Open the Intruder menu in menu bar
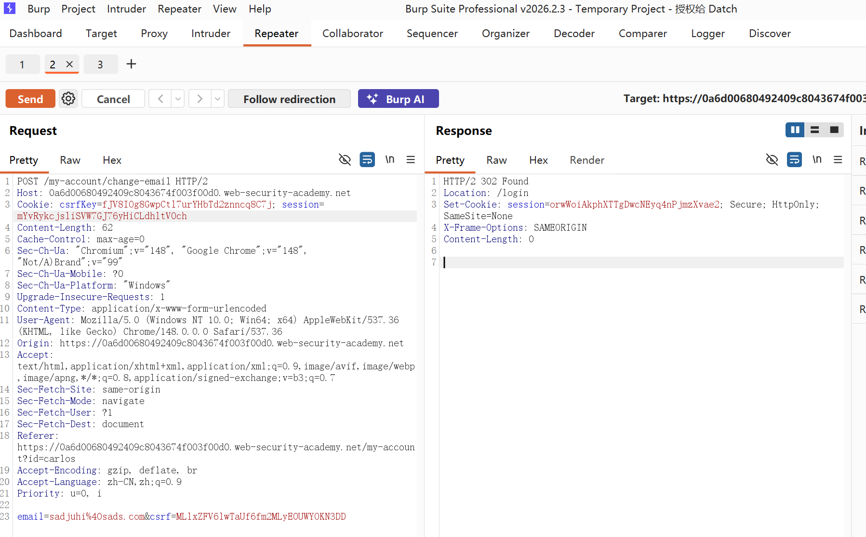Screen dimensions: 866x537 tap(126, 9)
